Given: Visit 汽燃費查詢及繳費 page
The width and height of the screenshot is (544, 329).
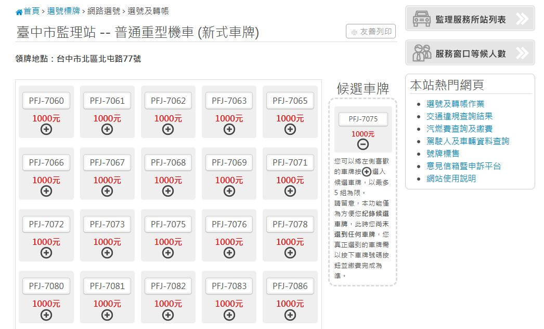Looking at the screenshot, I should tap(459, 129).
